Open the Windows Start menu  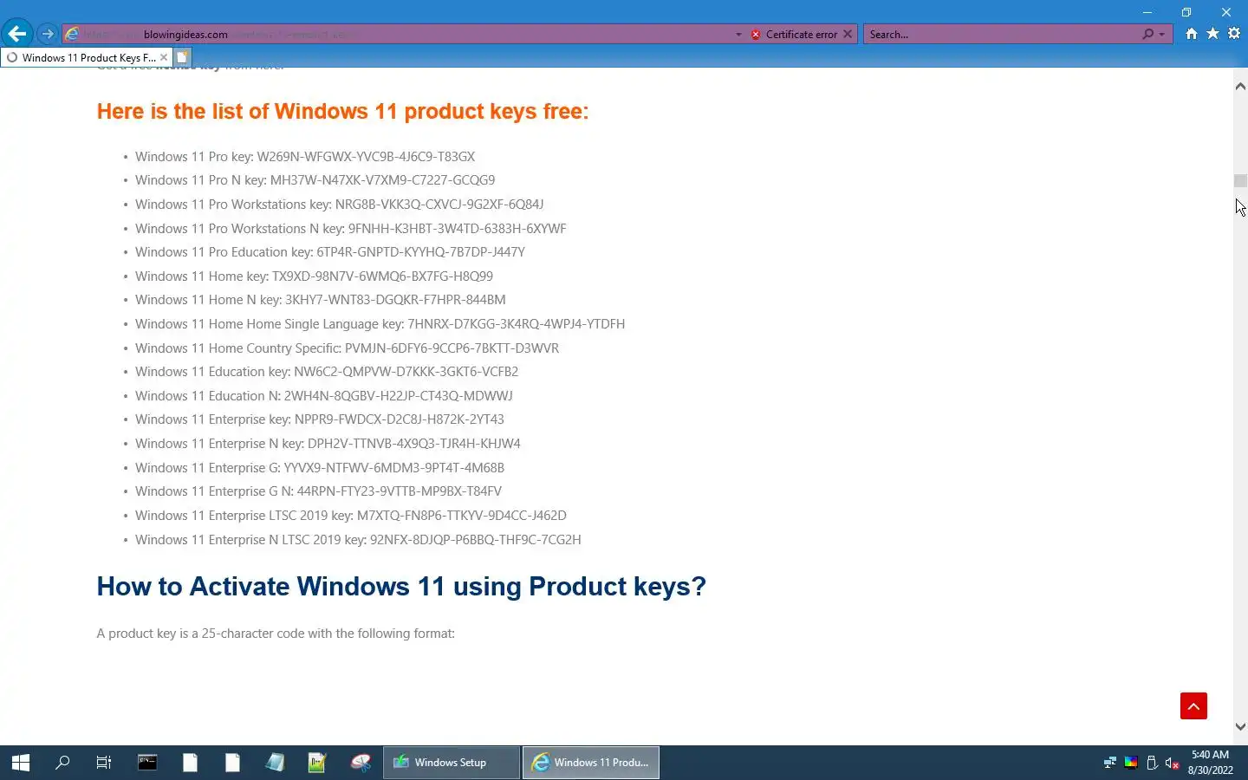pyautogui.click(x=21, y=763)
